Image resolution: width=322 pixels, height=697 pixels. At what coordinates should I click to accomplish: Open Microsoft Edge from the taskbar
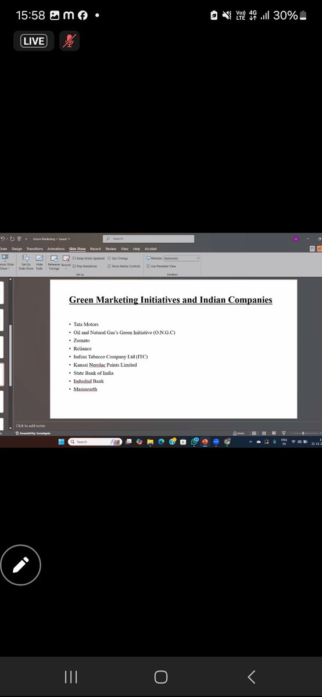pos(161,442)
